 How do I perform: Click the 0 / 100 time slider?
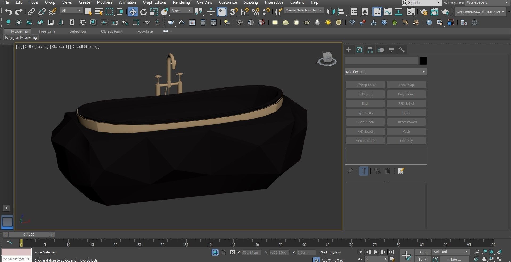(x=29, y=234)
